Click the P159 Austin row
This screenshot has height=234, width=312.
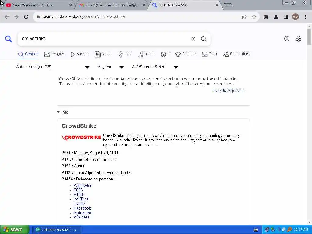[73, 166]
